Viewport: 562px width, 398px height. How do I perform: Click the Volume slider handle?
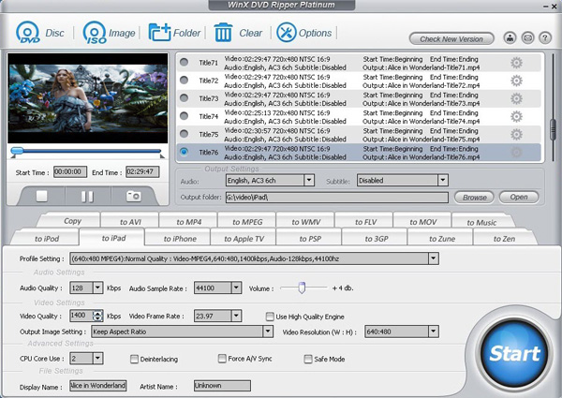(x=302, y=287)
